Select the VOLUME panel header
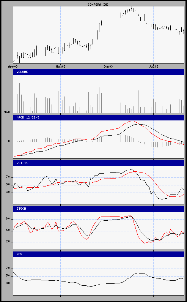Screen dimensions: 187x302 (x=99, y=72)
